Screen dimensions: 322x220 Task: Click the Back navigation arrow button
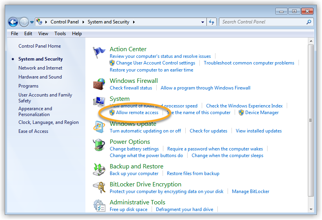[13, 22]
